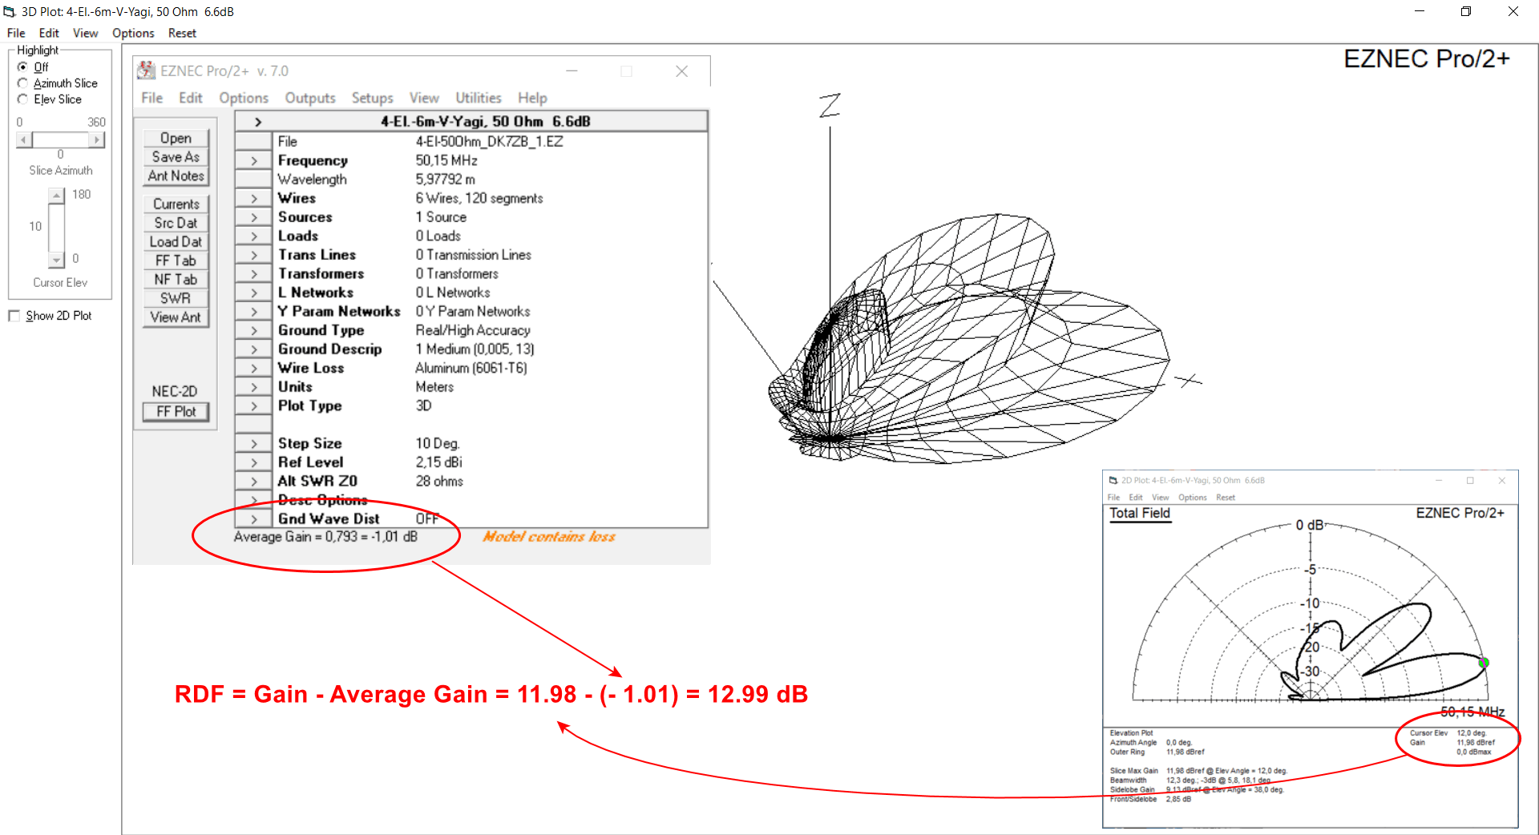Screen dimensions: 1539x835
Task: Click the 3D Plot window title icon
Action: coord(10,11)
